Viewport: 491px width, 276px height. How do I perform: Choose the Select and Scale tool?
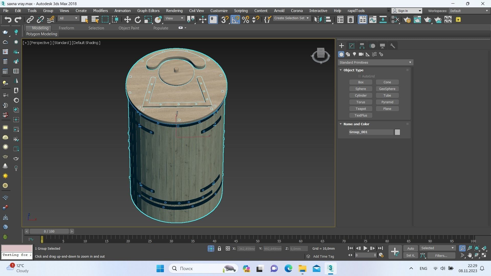[148, 19]
